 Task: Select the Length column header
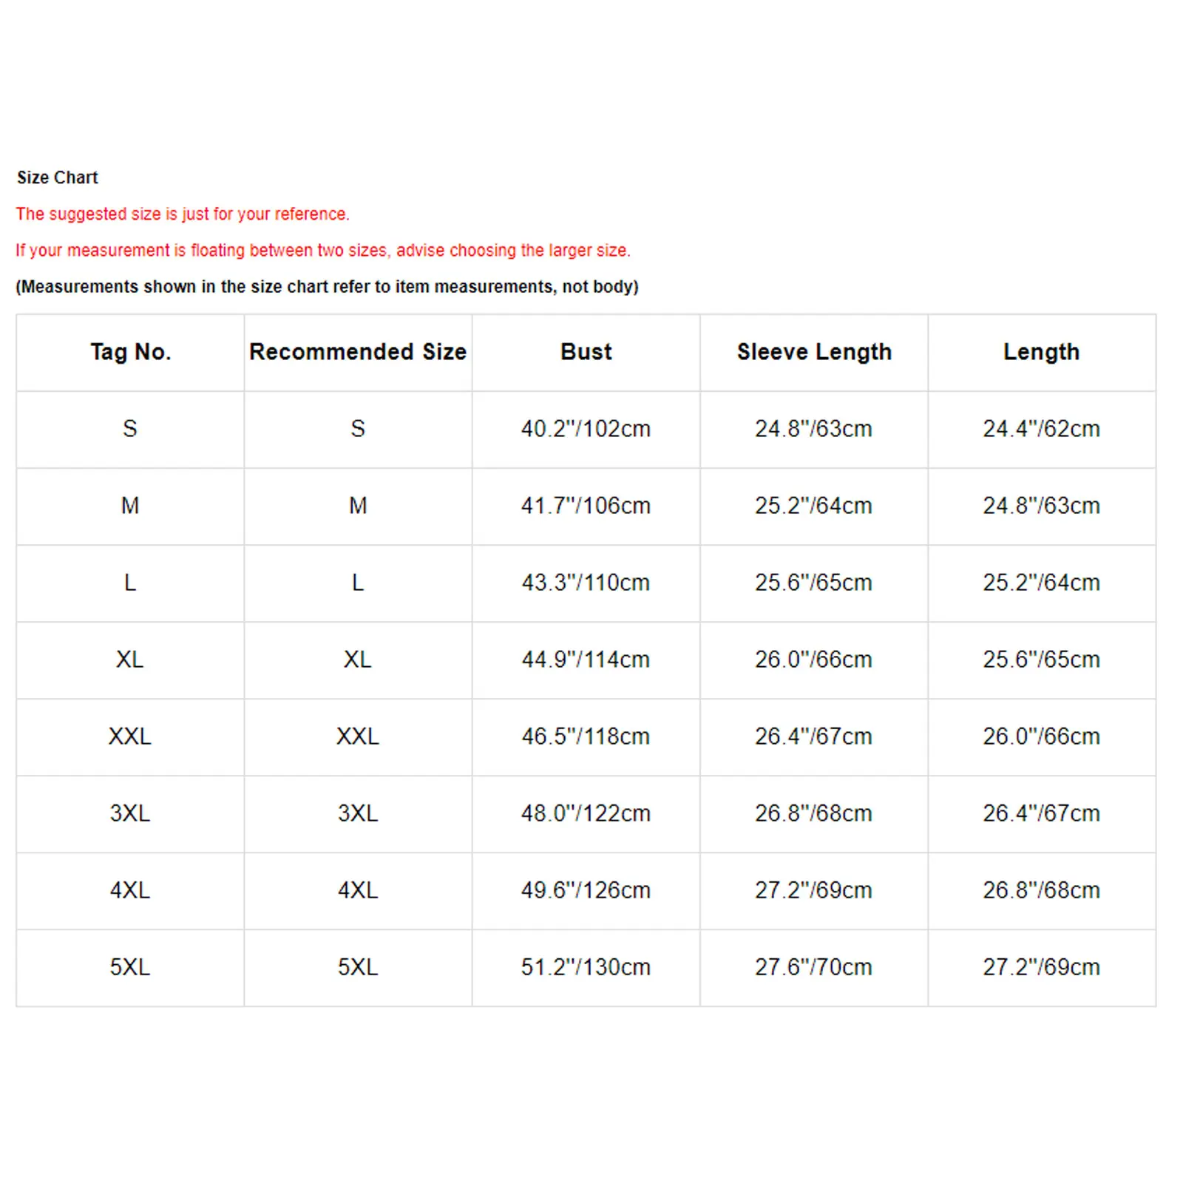pos(1041,352)
